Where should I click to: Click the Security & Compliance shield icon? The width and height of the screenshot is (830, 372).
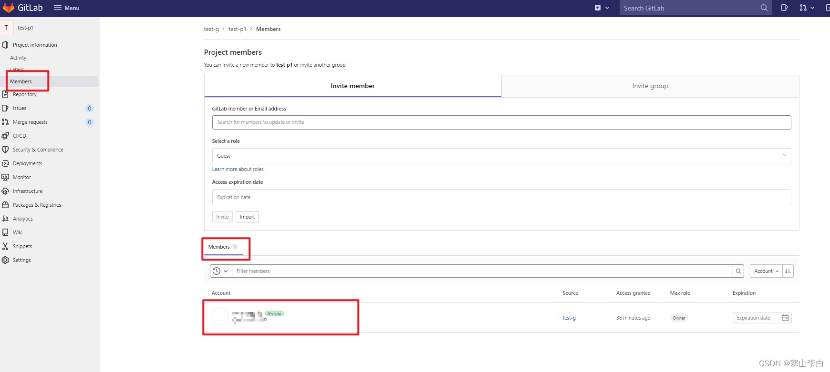(5, 150)
